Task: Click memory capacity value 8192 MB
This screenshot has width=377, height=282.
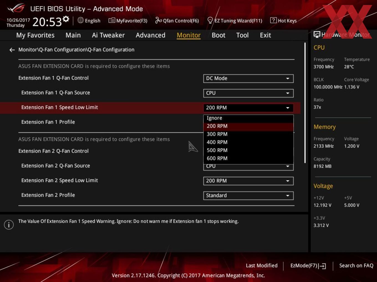Action: coord(322,166)
